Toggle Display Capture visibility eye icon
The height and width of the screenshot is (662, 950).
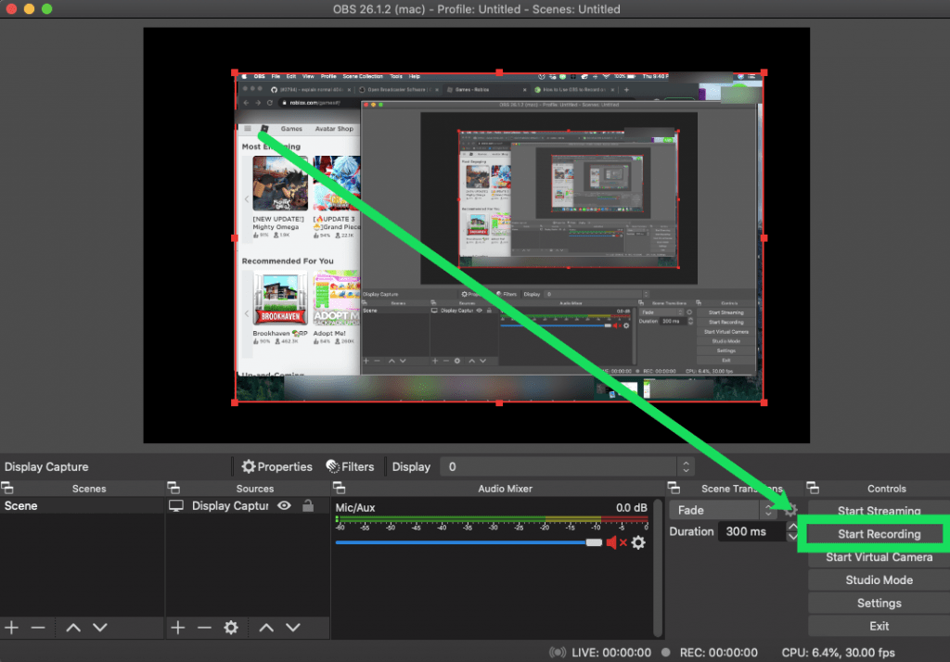pos(284,505)
